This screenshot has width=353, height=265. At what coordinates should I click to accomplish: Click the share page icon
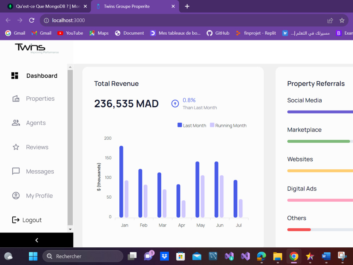point(330,20)
